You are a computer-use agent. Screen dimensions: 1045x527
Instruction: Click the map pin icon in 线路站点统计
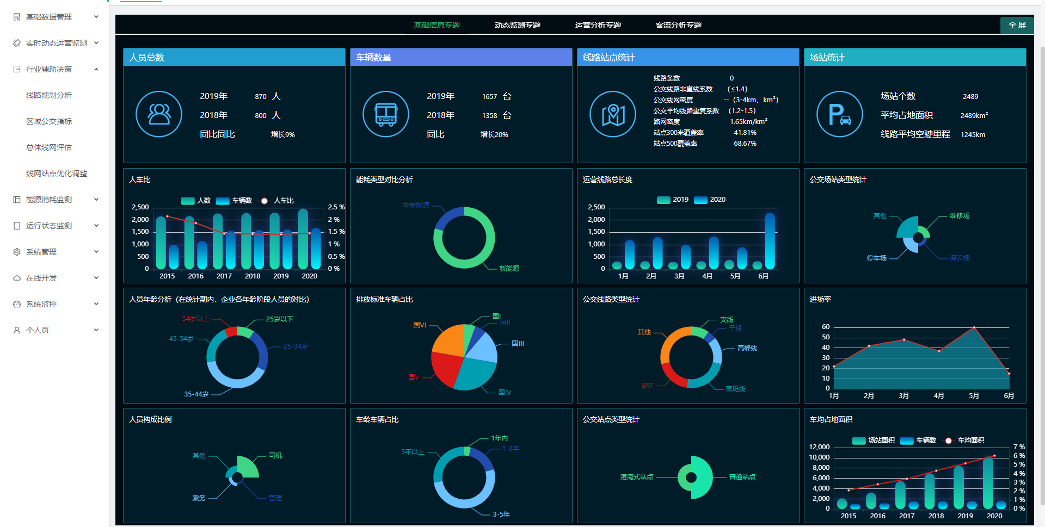coord(613,114)
